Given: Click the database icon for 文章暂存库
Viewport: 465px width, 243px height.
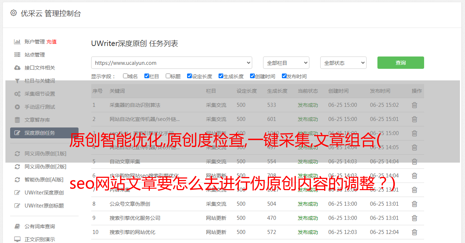Looking at the screenshot, I should 17,120.
